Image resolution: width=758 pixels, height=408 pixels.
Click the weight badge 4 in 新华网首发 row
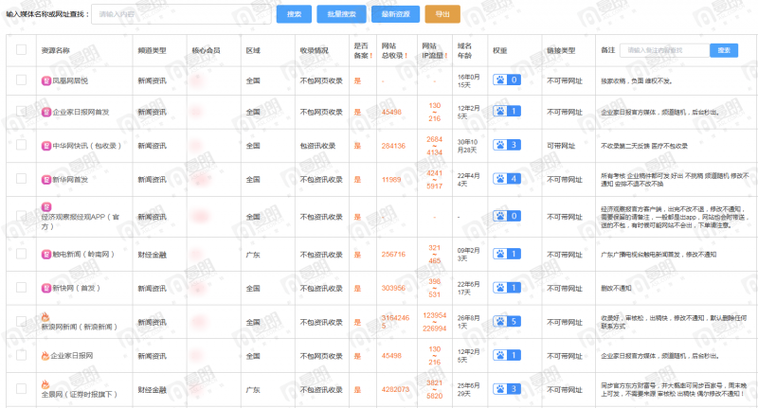pos(507,178)
